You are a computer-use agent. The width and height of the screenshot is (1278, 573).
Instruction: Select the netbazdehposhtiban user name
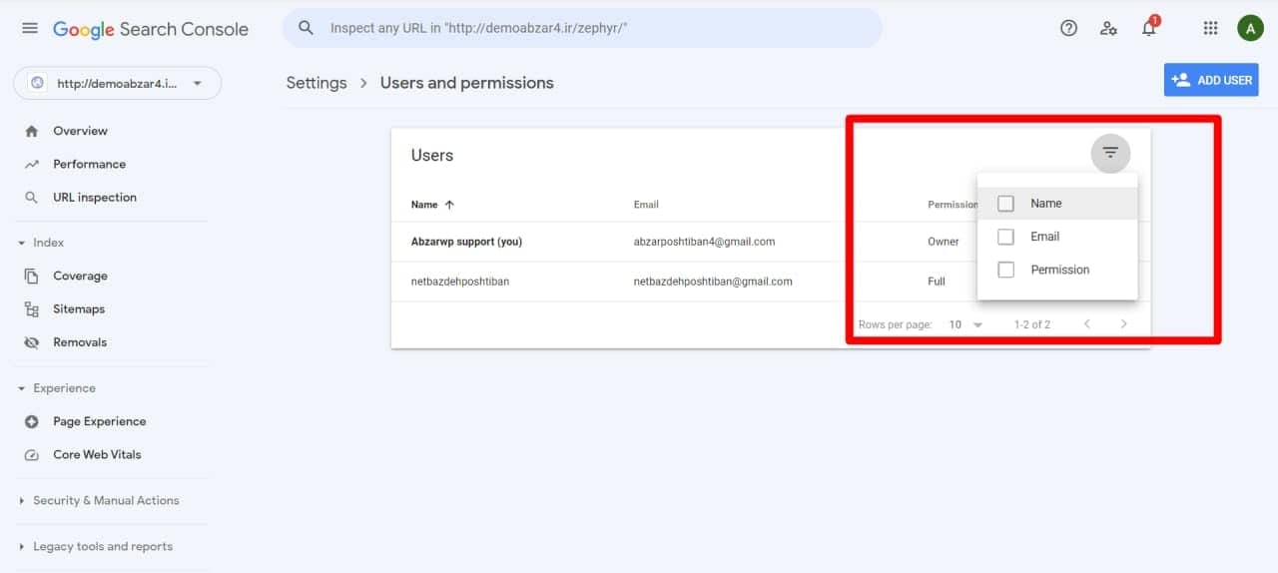(x=460, y=282)
